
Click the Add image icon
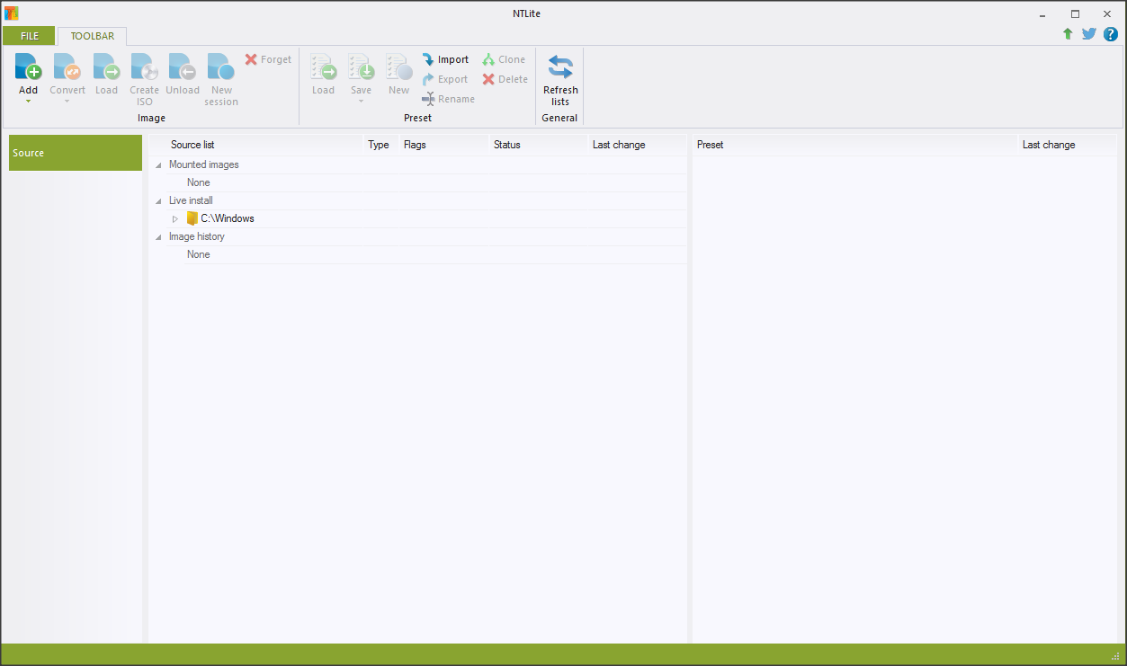28,67
